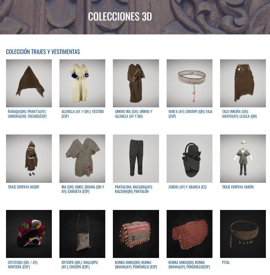Open the cream Allmilla dress thumbnail
270x275 pixels.
tap(82, 83)
